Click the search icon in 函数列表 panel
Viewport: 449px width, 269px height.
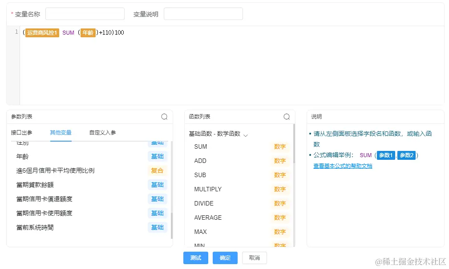coord(287,117)
